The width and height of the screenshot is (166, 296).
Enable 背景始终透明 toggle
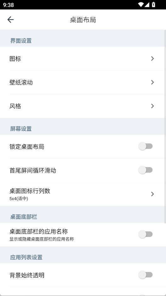point(146,275)
